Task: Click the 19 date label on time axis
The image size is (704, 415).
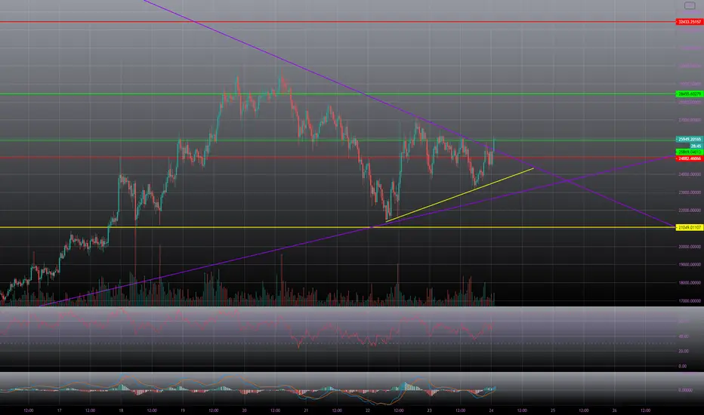Action: click(x=183, y=410)
